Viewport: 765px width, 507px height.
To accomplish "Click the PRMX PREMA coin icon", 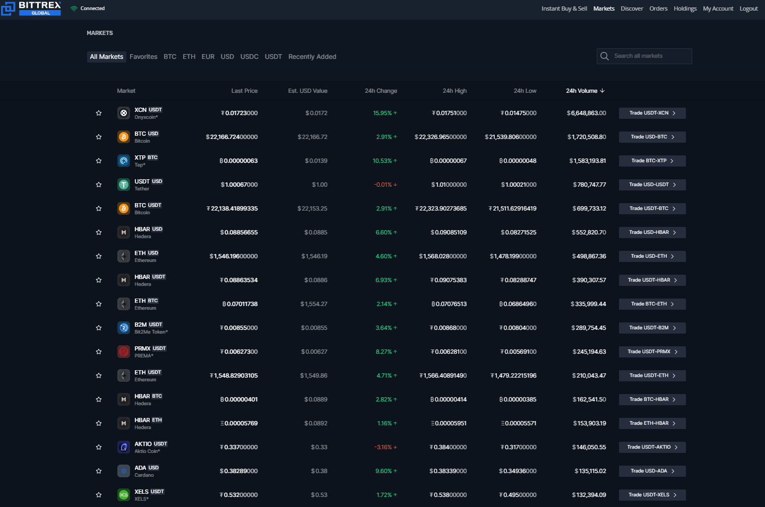I will pos(124,352).
